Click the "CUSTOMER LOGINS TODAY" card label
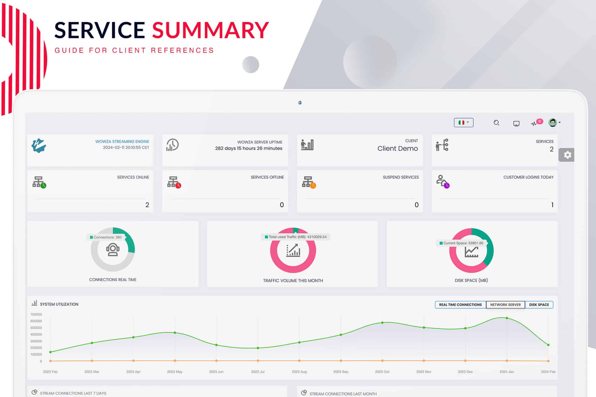Screen dimensions: 596x397 point(528,177)
